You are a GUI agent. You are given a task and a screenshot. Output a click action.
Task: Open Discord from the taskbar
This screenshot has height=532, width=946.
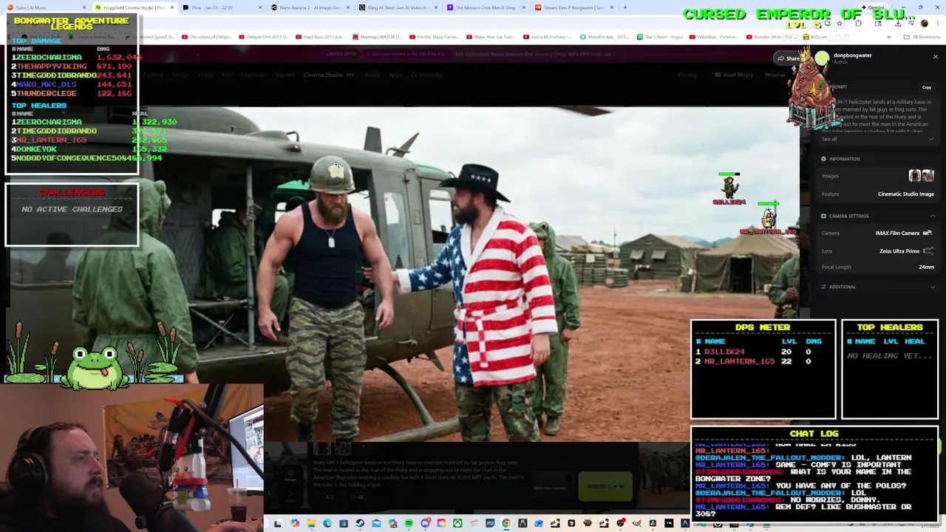coord(425,524)
